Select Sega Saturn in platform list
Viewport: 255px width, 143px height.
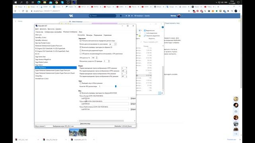[56, 65]
